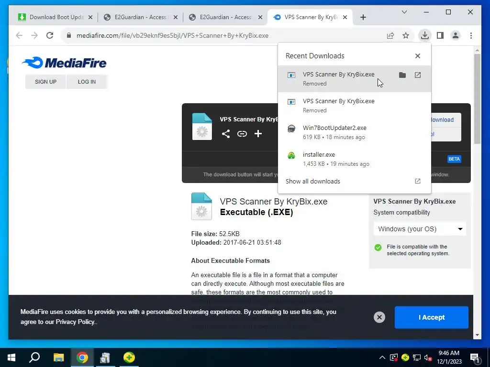Screen dimensions: 490x367
Task: Dismiss the cookie banner with the X
Action: (379, 317)
